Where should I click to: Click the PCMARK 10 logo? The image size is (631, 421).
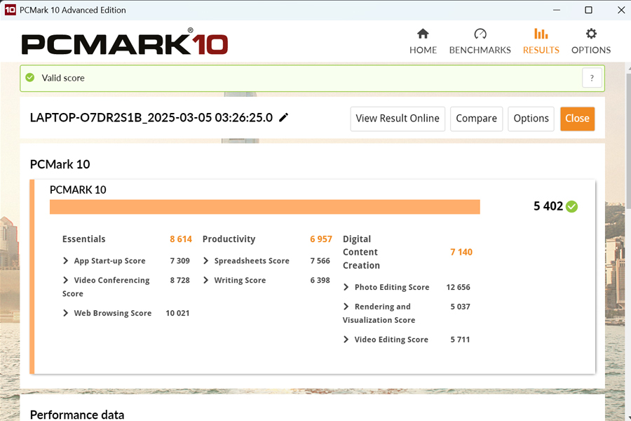point(125,41)
